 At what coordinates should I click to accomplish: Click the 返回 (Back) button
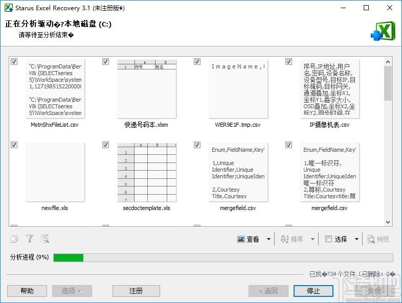click(x=269, y=291)
